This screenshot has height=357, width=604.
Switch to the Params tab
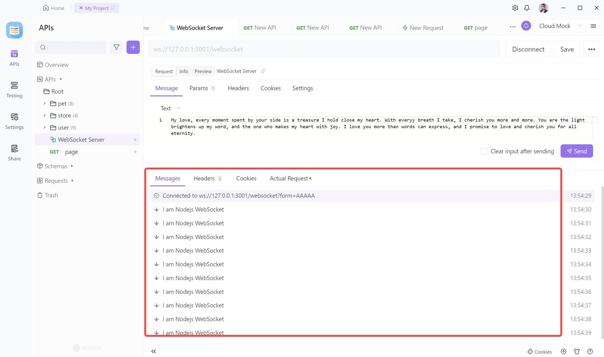pos(202,88)
